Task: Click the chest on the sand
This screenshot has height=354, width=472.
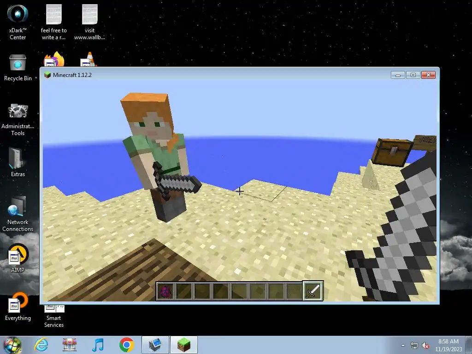Action: (x=392, y=152)
